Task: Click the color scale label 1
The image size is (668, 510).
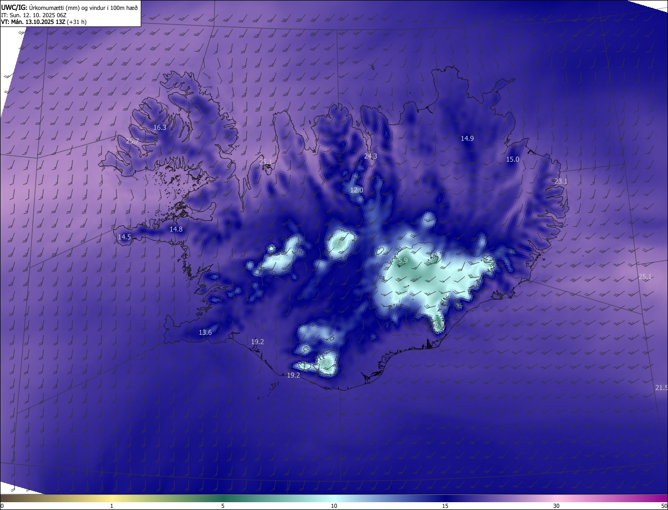Action: [x=112, y=506]
